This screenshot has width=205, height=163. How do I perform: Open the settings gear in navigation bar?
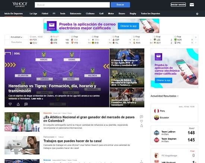click(x=197, y=14)
